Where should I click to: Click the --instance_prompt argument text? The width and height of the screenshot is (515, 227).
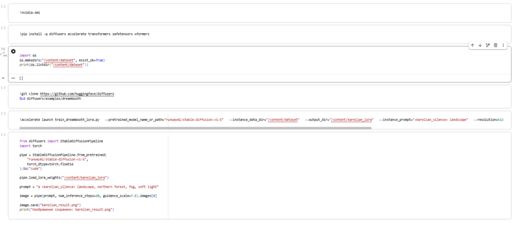pos(423,120)
